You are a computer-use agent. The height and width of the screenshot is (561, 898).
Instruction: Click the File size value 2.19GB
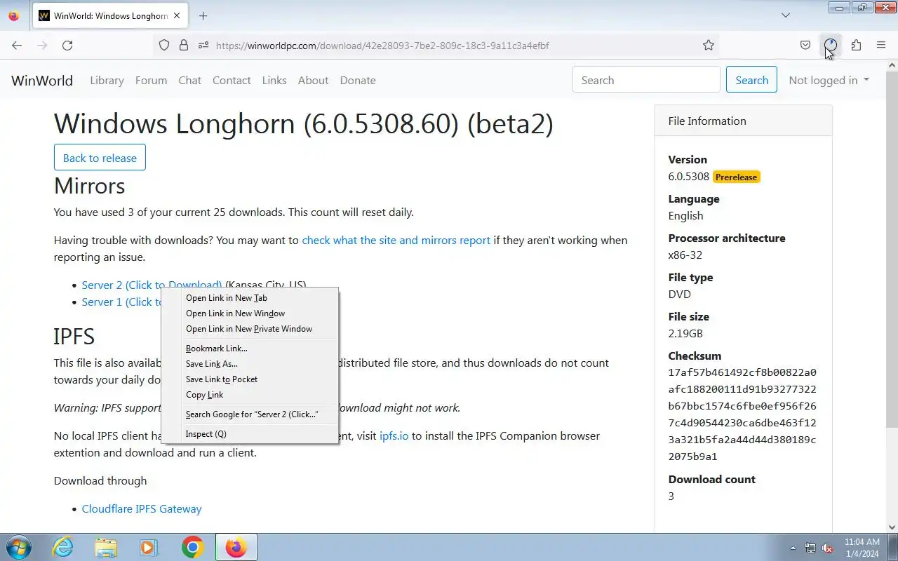685,333
